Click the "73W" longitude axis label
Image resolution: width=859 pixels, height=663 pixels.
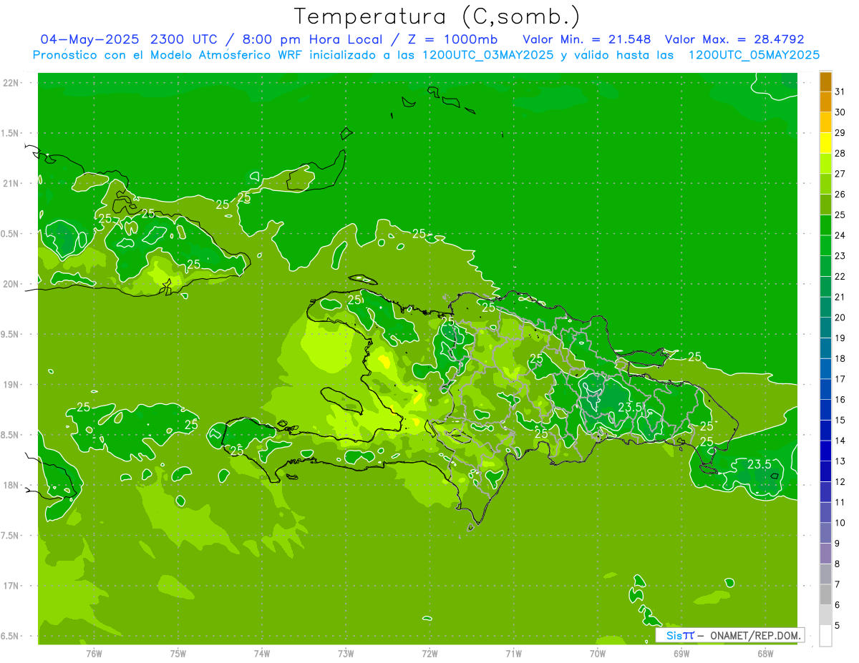(346, 654)
